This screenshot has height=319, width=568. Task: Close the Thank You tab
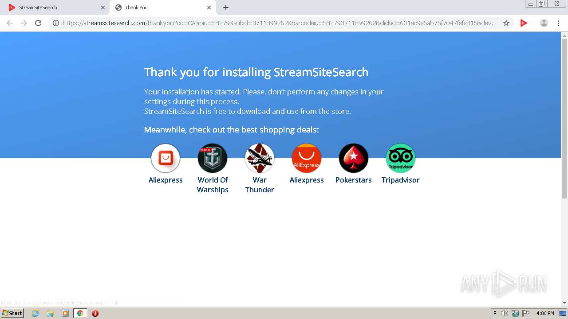pos(209,8)
